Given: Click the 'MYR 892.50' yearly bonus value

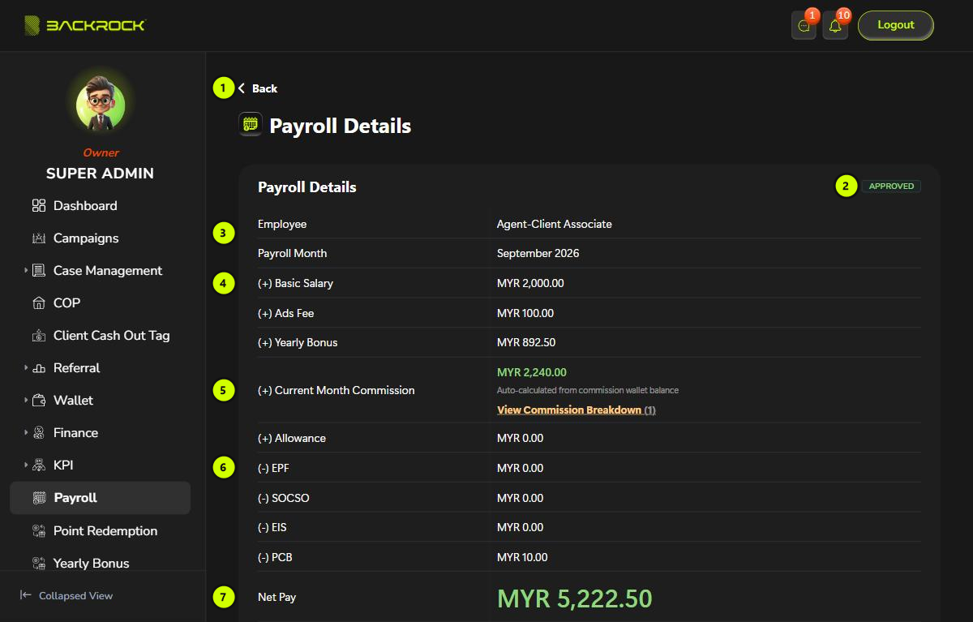Looking at the screenshot, I should pyautogui.click(x=526, y=342).
